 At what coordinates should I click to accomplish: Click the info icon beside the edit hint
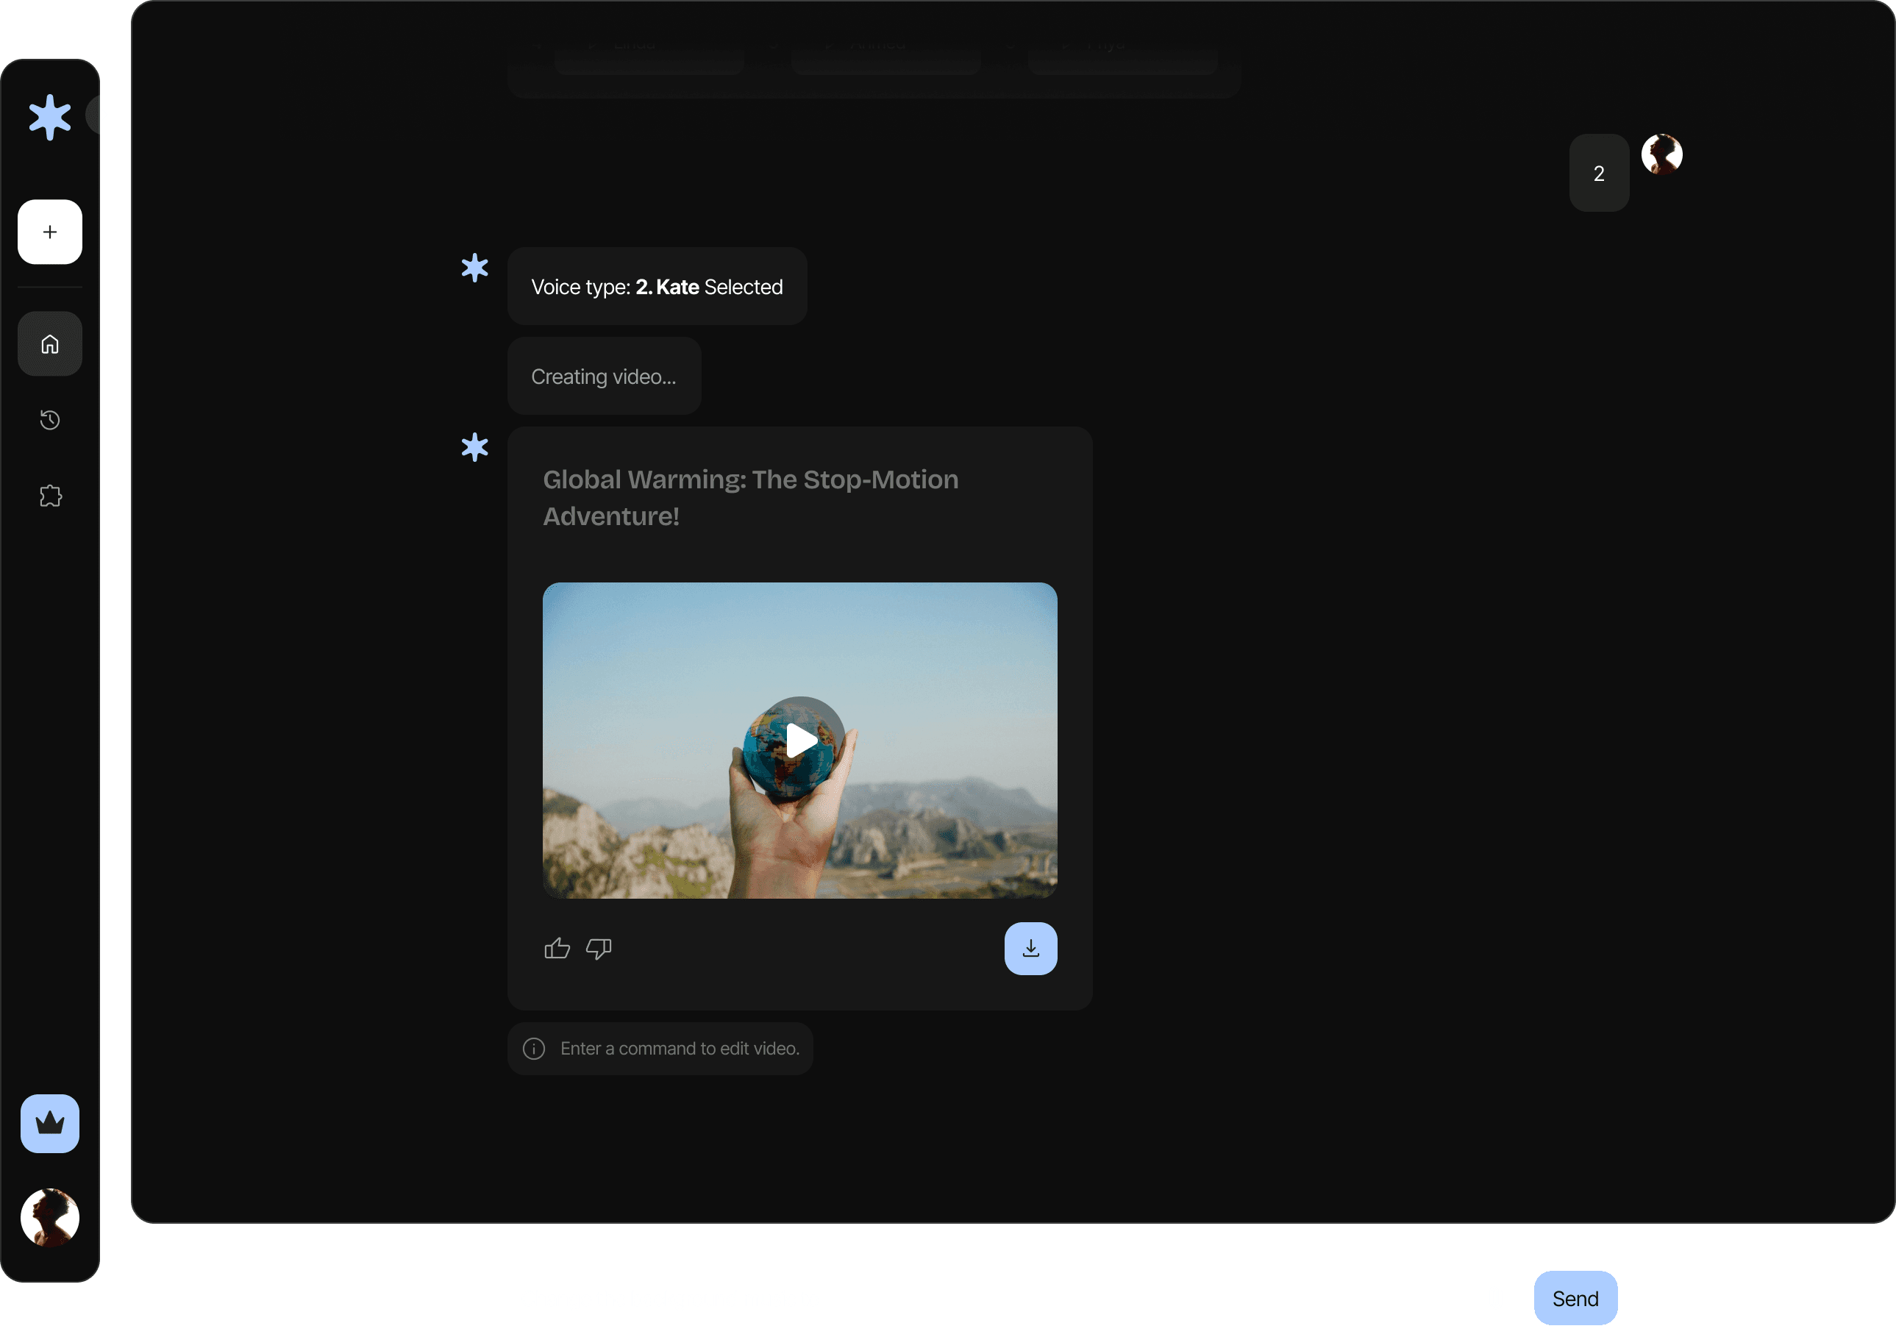533,1048
